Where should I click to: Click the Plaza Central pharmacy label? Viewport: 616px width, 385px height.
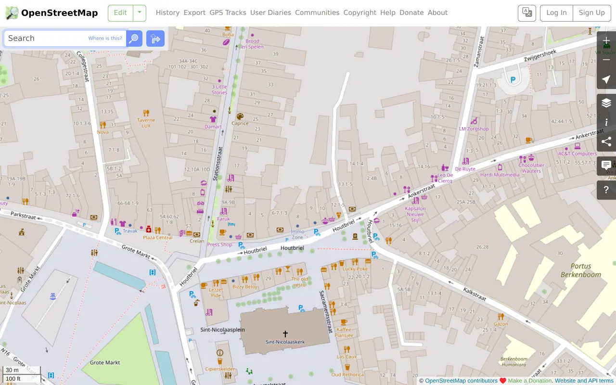(157, 237)
